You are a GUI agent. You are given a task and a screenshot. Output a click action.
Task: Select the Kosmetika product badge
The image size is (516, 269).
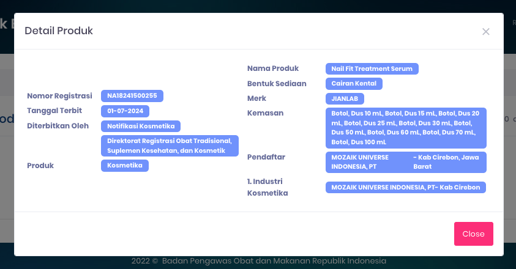125,166
